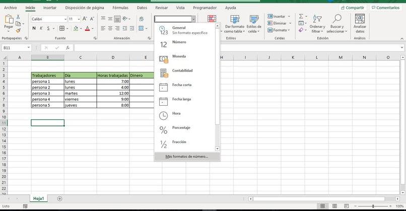Screen dimensions: 406x211
Task: Click Más formatos de número...
Action: [x=187, y=157]
